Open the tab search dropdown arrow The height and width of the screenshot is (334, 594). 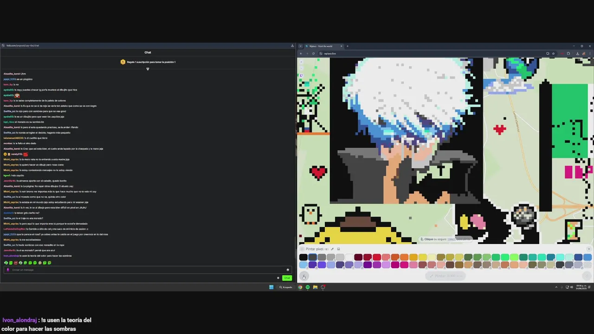[301, 46]
